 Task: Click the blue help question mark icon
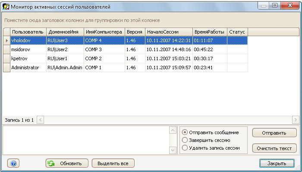[13, 163]
